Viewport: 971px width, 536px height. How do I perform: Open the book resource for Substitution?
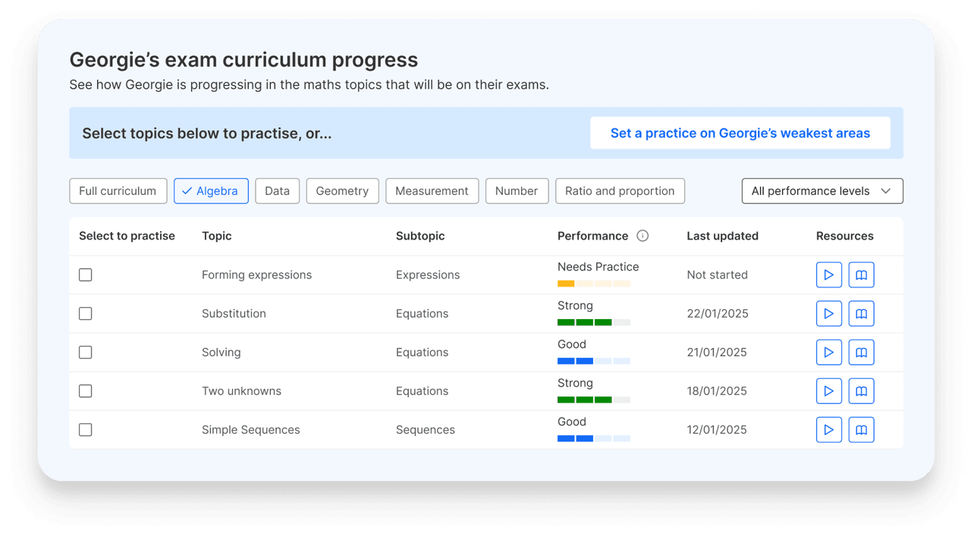861,313
